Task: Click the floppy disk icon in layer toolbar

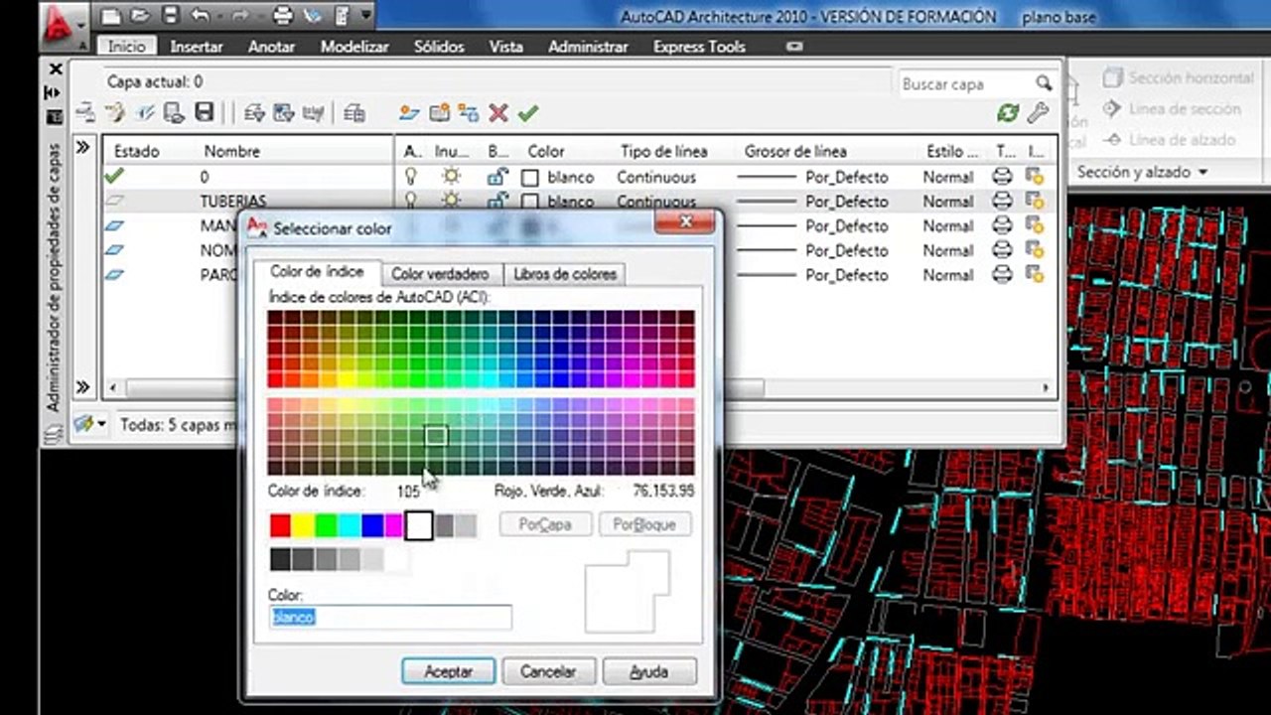Action: (205, 112)
